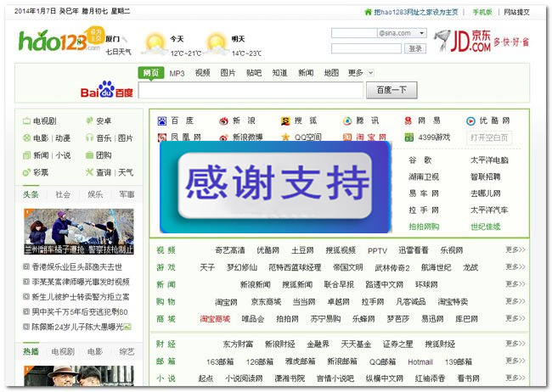The width and height of the screenshot is (552, 392).
Task: Click the Baidu search input field
Action: pyautogui.click(x=251, y=91)
